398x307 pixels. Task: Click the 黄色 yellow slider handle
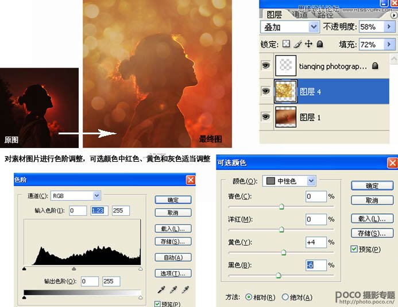284,252
